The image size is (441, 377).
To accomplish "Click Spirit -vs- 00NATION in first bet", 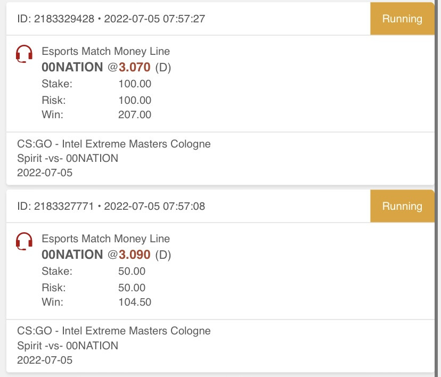I will click(68, 158).
